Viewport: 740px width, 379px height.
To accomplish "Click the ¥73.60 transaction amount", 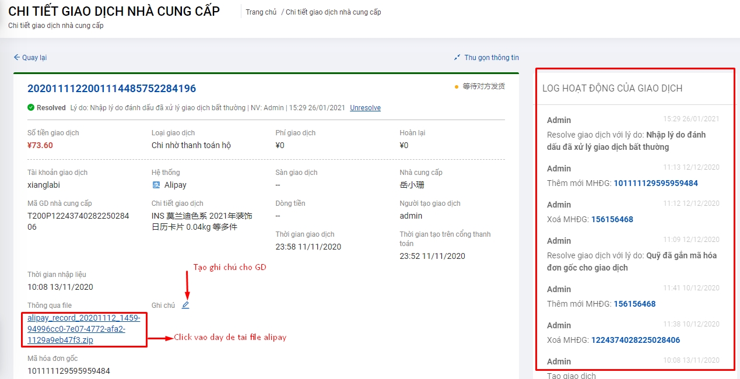I will point(40,145).
